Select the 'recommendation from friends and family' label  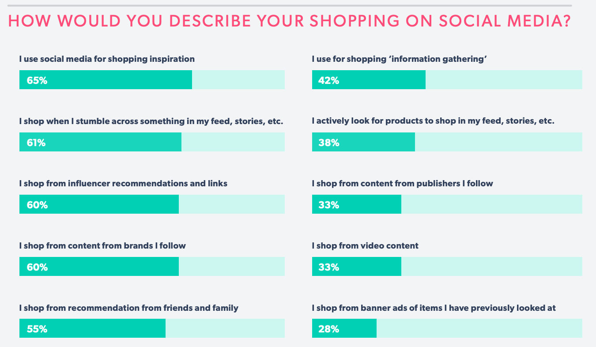coord(128,308)
